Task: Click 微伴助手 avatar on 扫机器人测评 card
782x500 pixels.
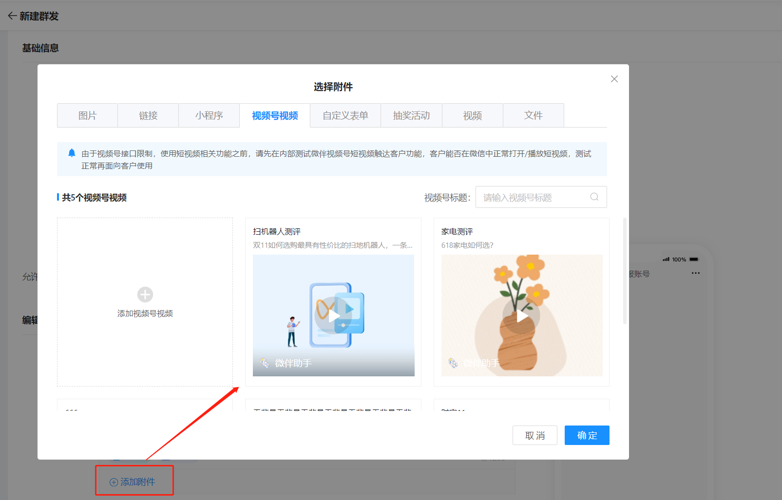Action: 265,363
